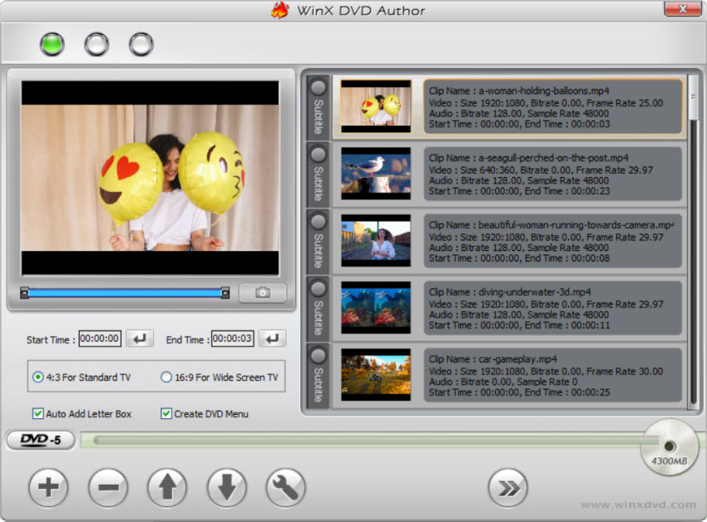Move the selected clip up
Image resolution: width=707 pixels, height=522 pixels.
(166, 488)
